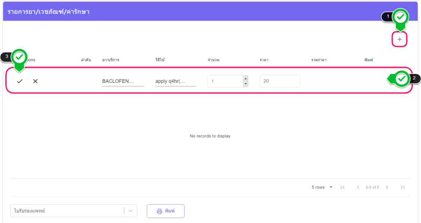Viewport: 421px width, 223px height.
Task: Go to first page of table
Action: tap(342, 188)
